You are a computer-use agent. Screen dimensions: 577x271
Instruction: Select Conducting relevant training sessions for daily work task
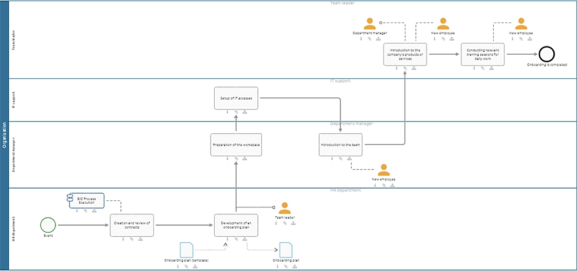pyautogui.click(x=483, y=54)
